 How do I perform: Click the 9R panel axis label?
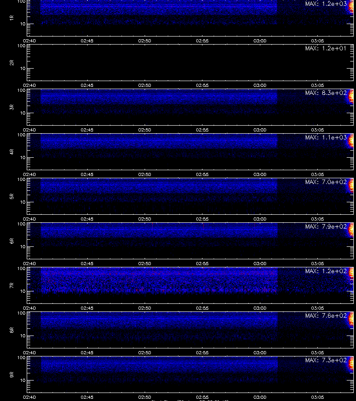[x=12, y=374]
